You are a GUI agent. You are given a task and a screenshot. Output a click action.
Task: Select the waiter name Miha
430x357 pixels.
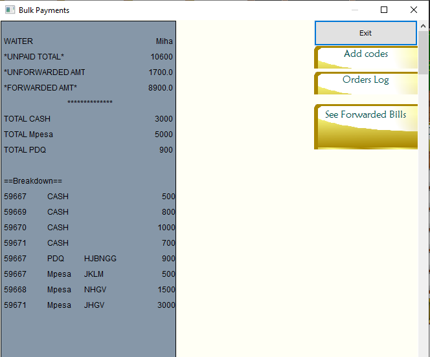(x=164, y=41)
